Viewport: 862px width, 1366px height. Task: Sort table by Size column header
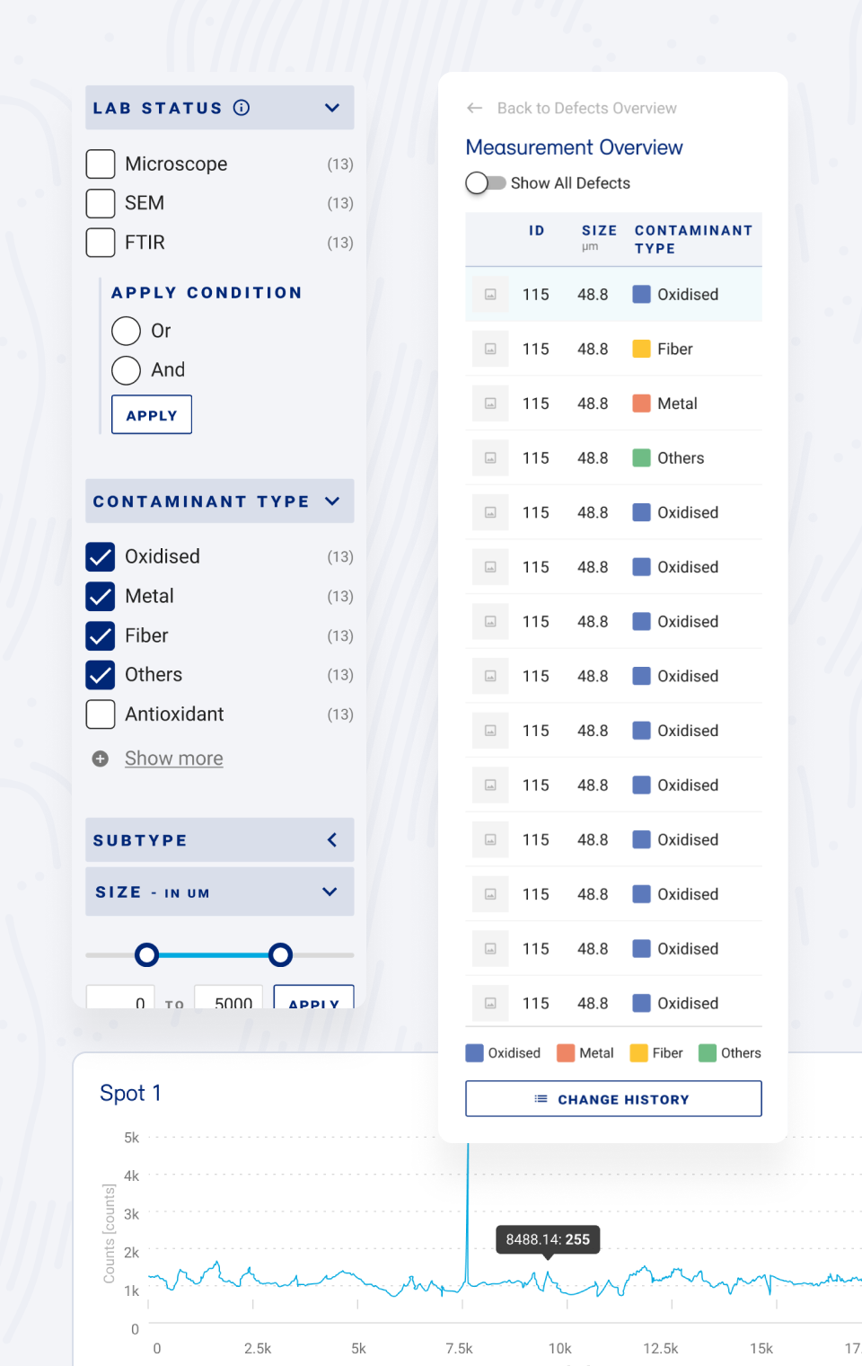pos(599,231)
